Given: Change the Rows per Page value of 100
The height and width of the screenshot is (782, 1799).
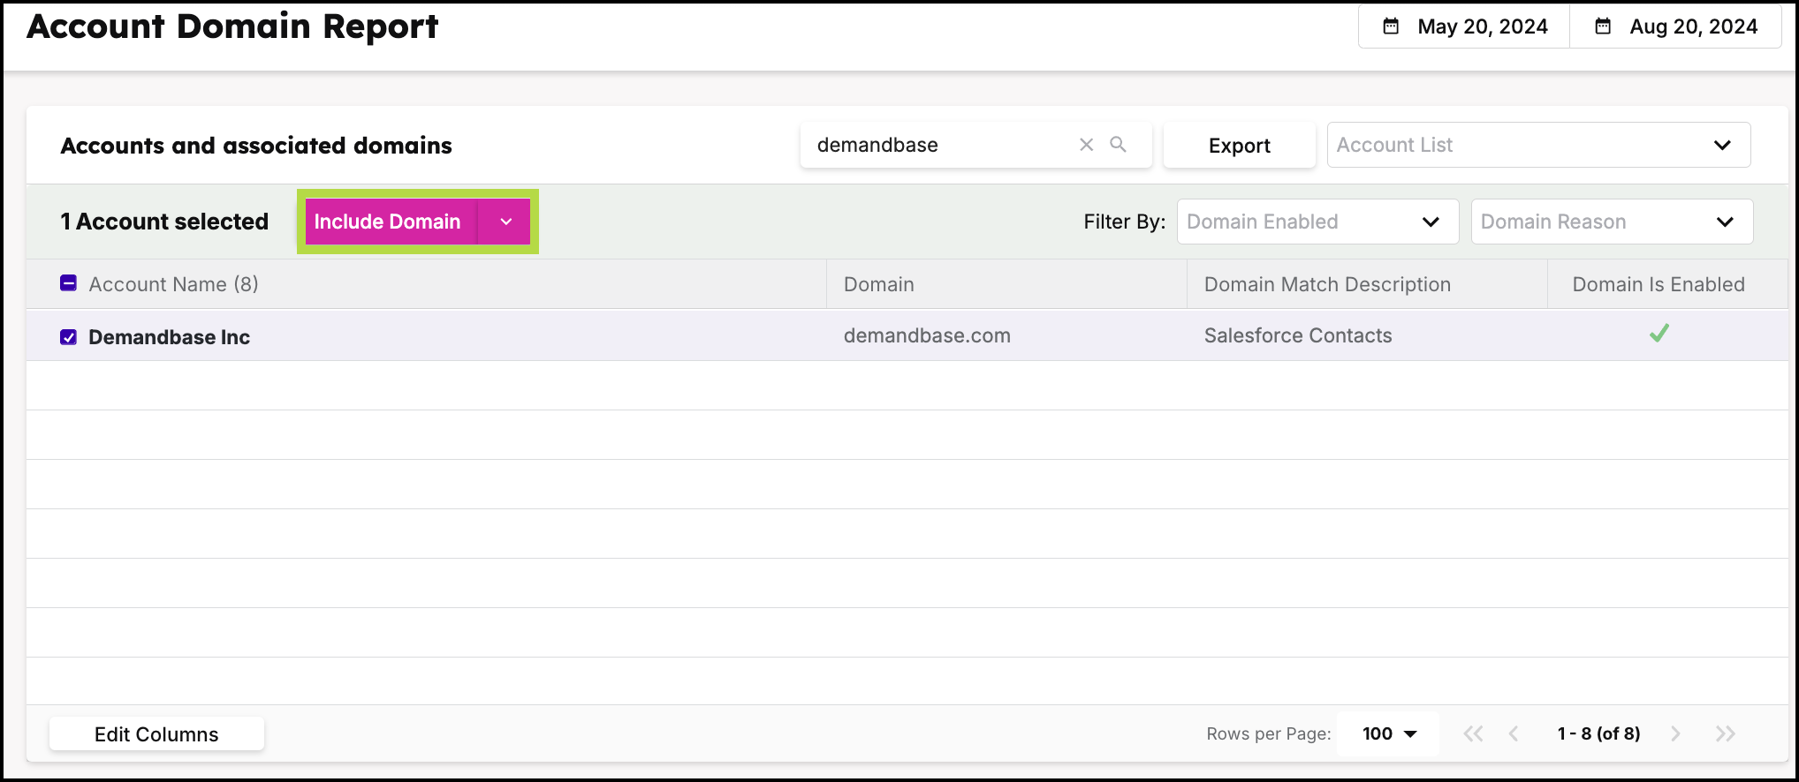Looking at the screenshot, I should tap(1388, 733).
